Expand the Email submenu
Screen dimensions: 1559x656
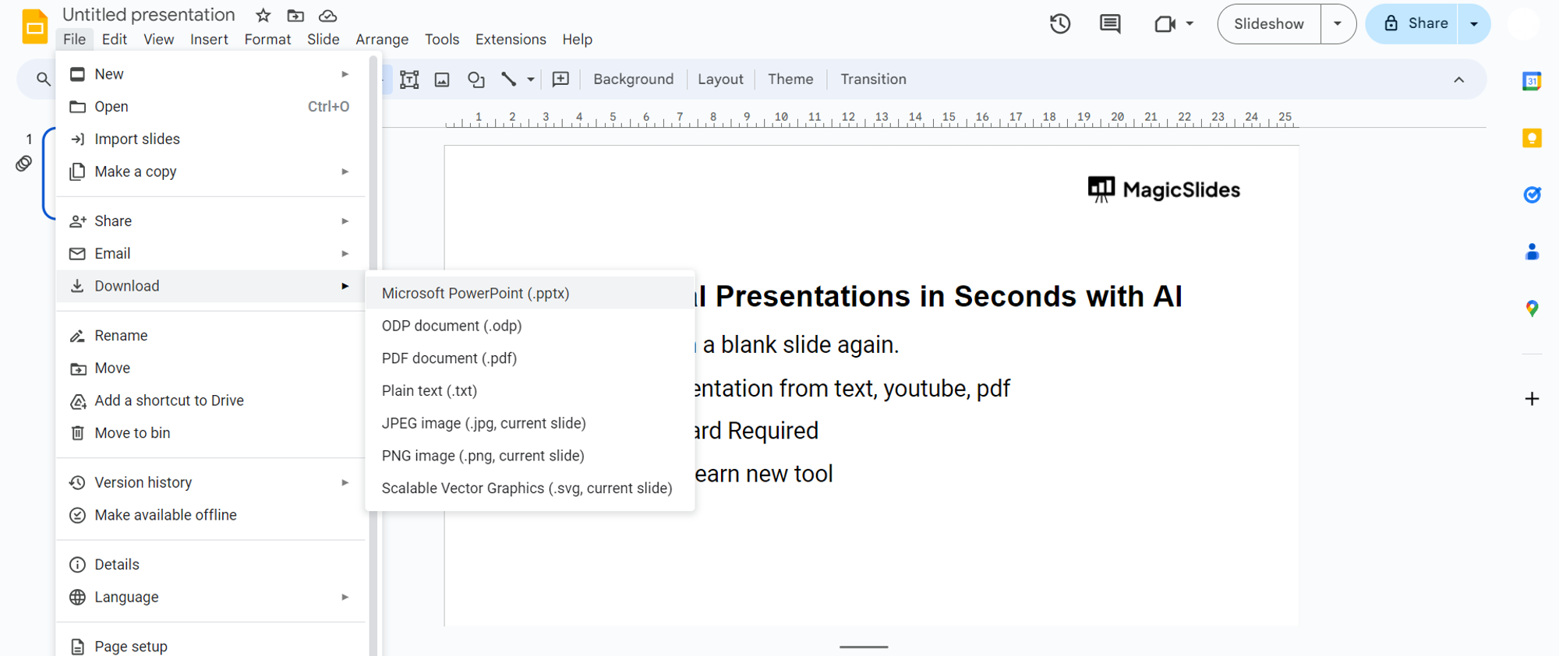(345, 254)
